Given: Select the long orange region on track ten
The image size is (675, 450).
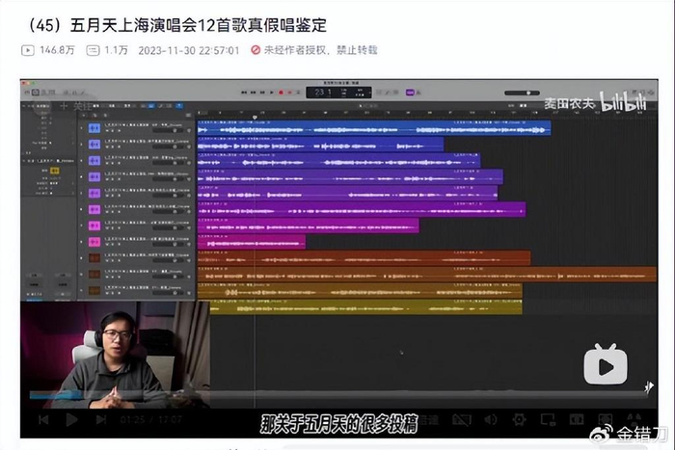Looking at the screenshot, I should coord(427,275).
